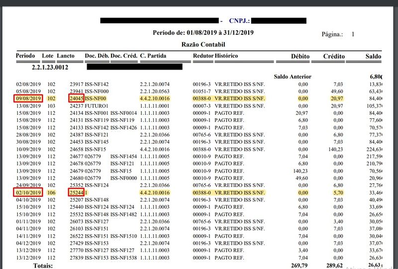The height and width of the screenshot is (269, 398).
Task: Click redutor code 01051-7
Action: coord(201,91)
